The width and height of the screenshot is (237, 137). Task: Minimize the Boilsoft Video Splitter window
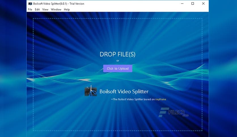coord(182,3)
